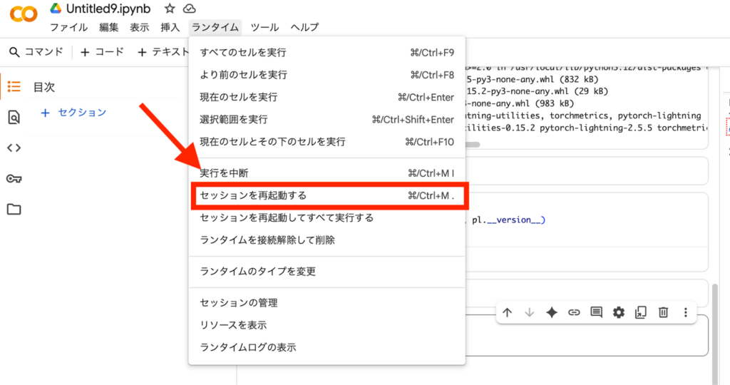Open the Files folder icon in sidebar

[x=14, y=209]
